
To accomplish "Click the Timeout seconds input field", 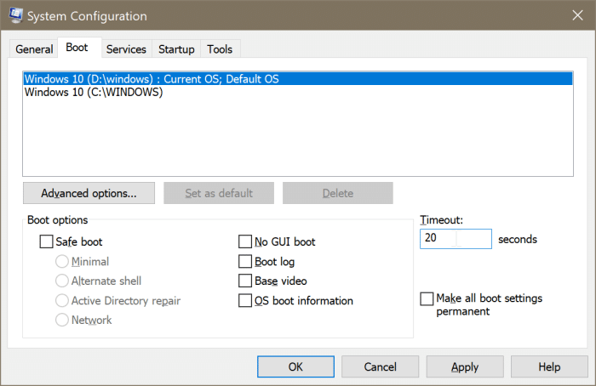I will (x=456, y=239).
